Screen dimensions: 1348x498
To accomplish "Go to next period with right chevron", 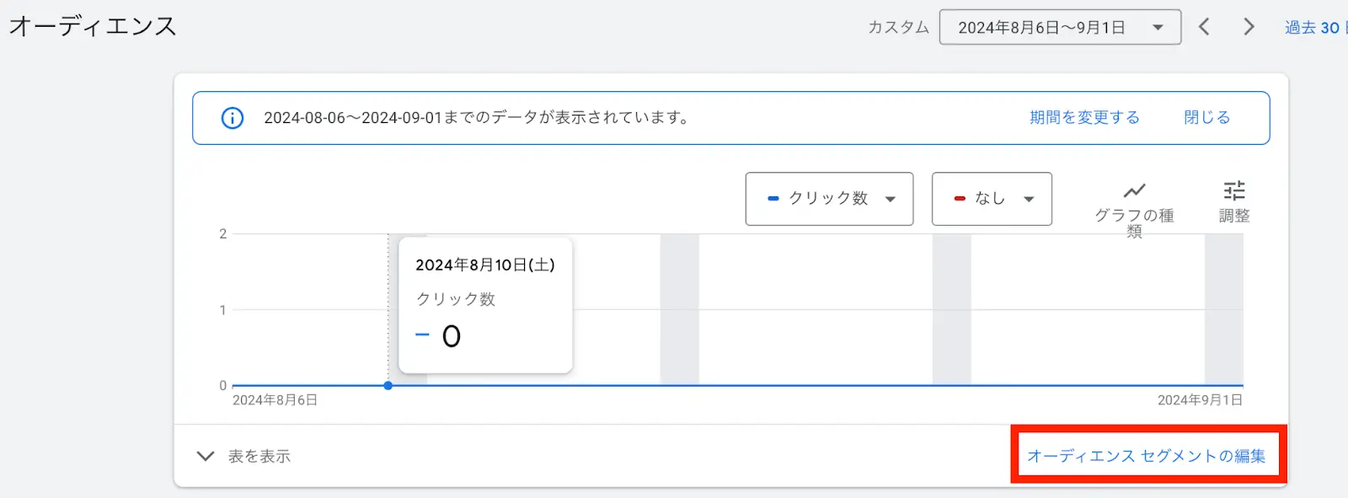I will [1249, 26].
